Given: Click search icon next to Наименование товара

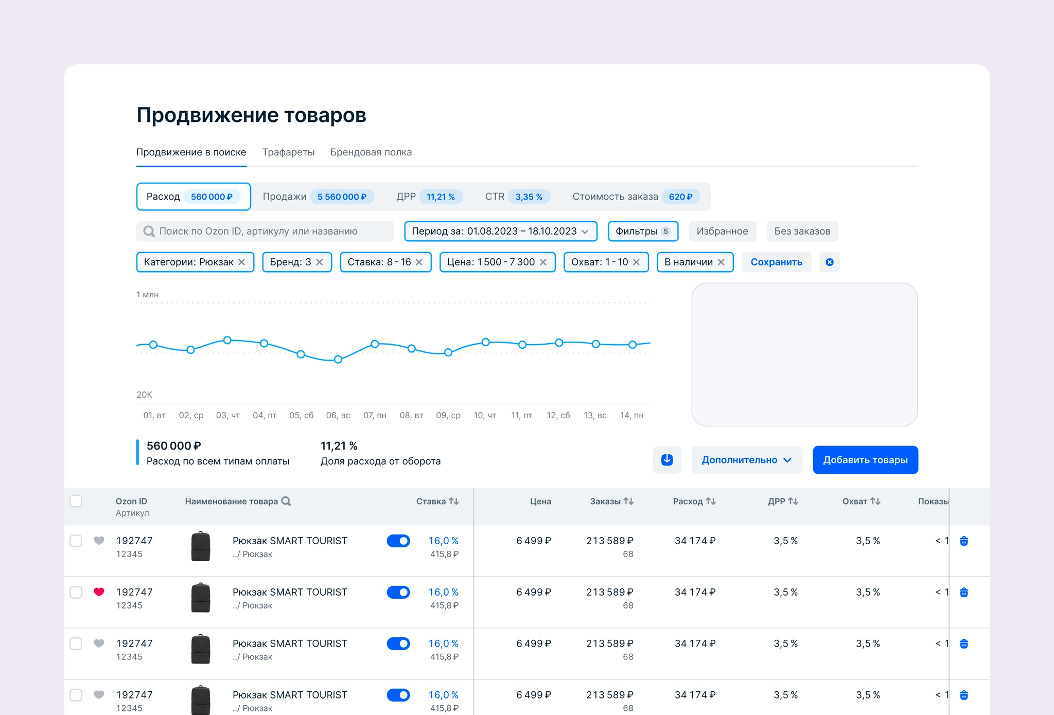Looking at the screenshot, I should coord(286,501).
